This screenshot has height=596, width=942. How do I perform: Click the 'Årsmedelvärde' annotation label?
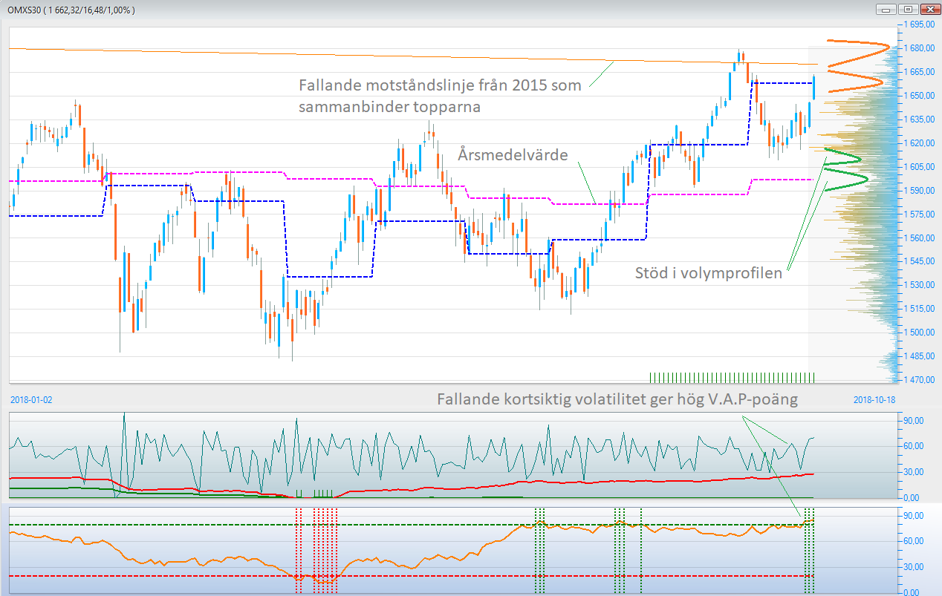tap(513, 155)
